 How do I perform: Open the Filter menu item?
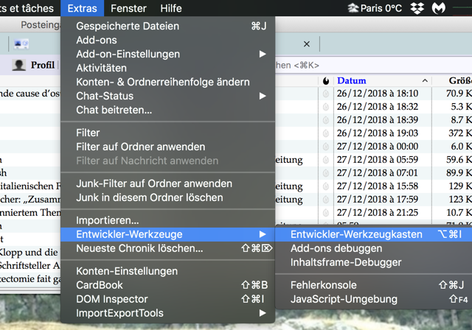167,133
